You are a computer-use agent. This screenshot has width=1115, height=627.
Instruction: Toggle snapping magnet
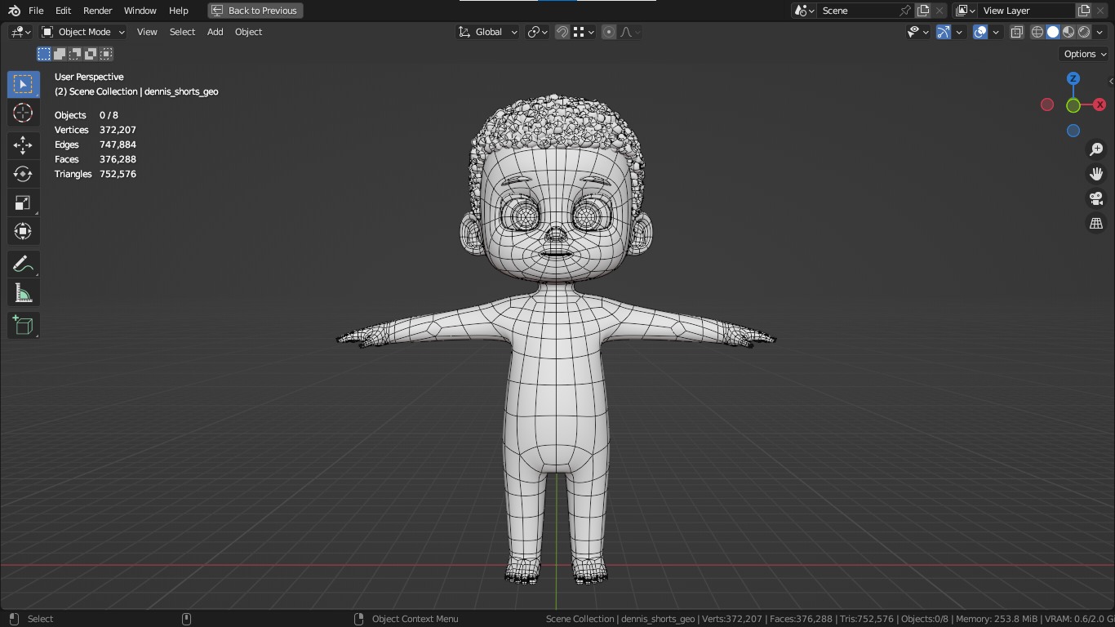(x=562, y=32)
